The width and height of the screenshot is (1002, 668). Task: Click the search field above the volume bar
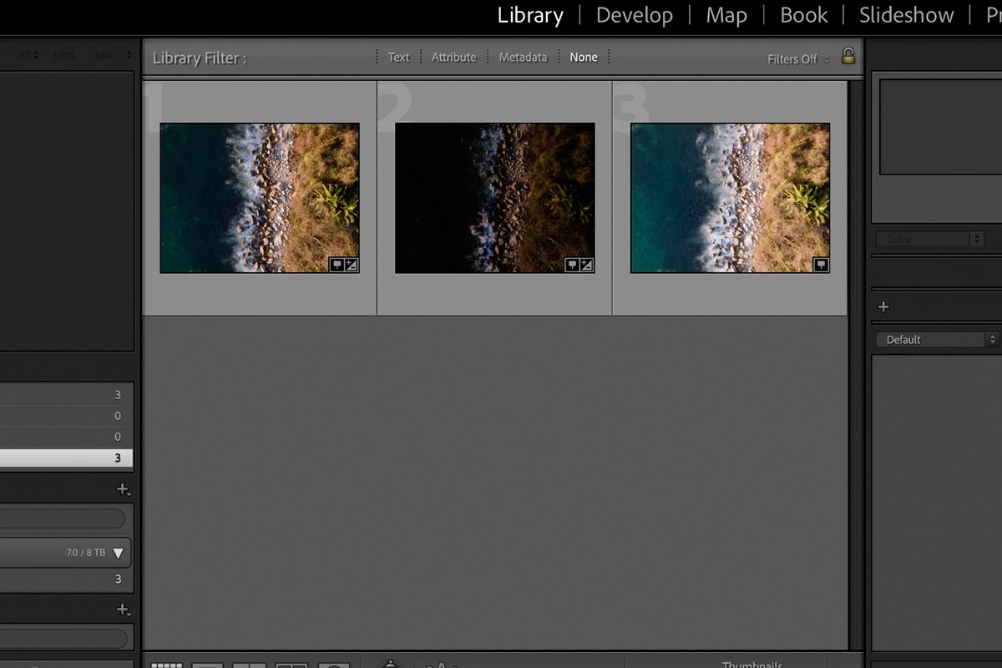pos(63,519)
